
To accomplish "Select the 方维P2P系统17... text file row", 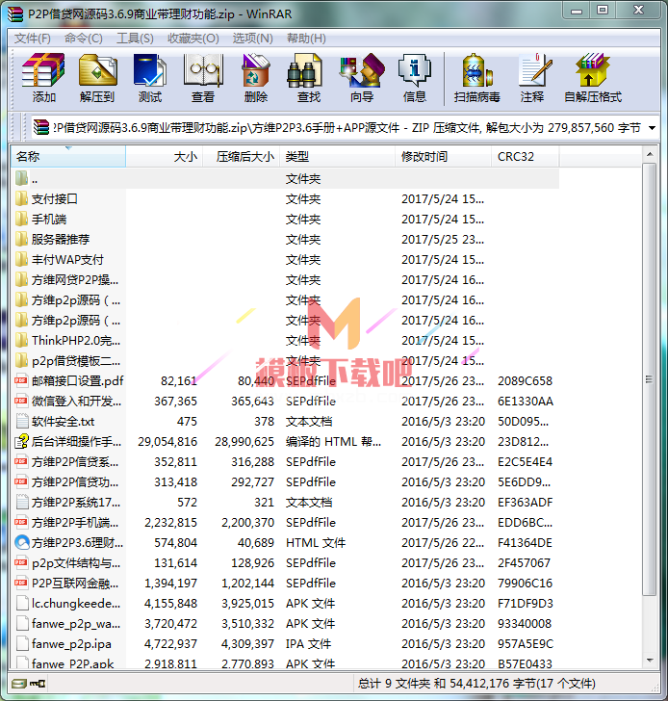I will (x=285, y=502).
